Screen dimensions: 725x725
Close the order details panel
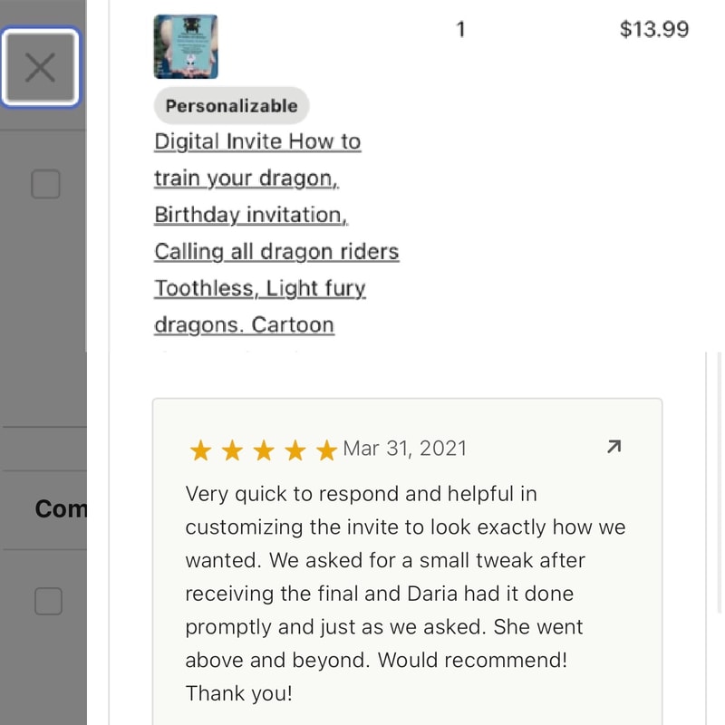[x=40, y=67]
